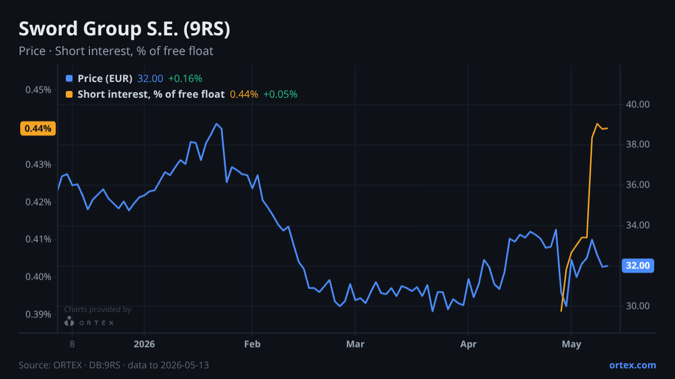The image size is (675, 379).
Task: Click the 0.39% left axis label
Action: (39, 314)
